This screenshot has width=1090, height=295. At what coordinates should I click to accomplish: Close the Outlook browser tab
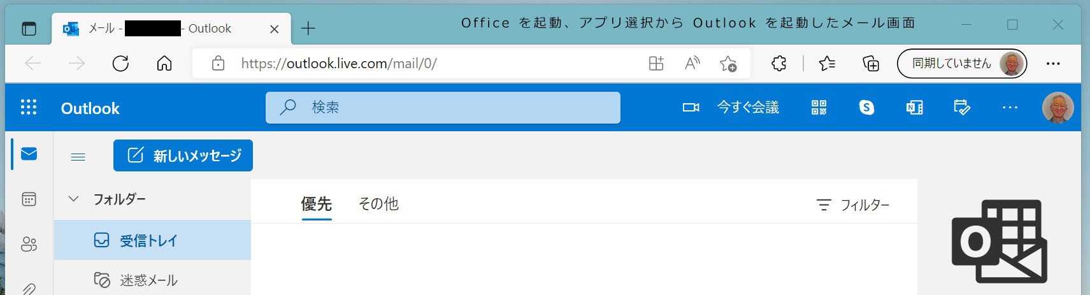274,29
